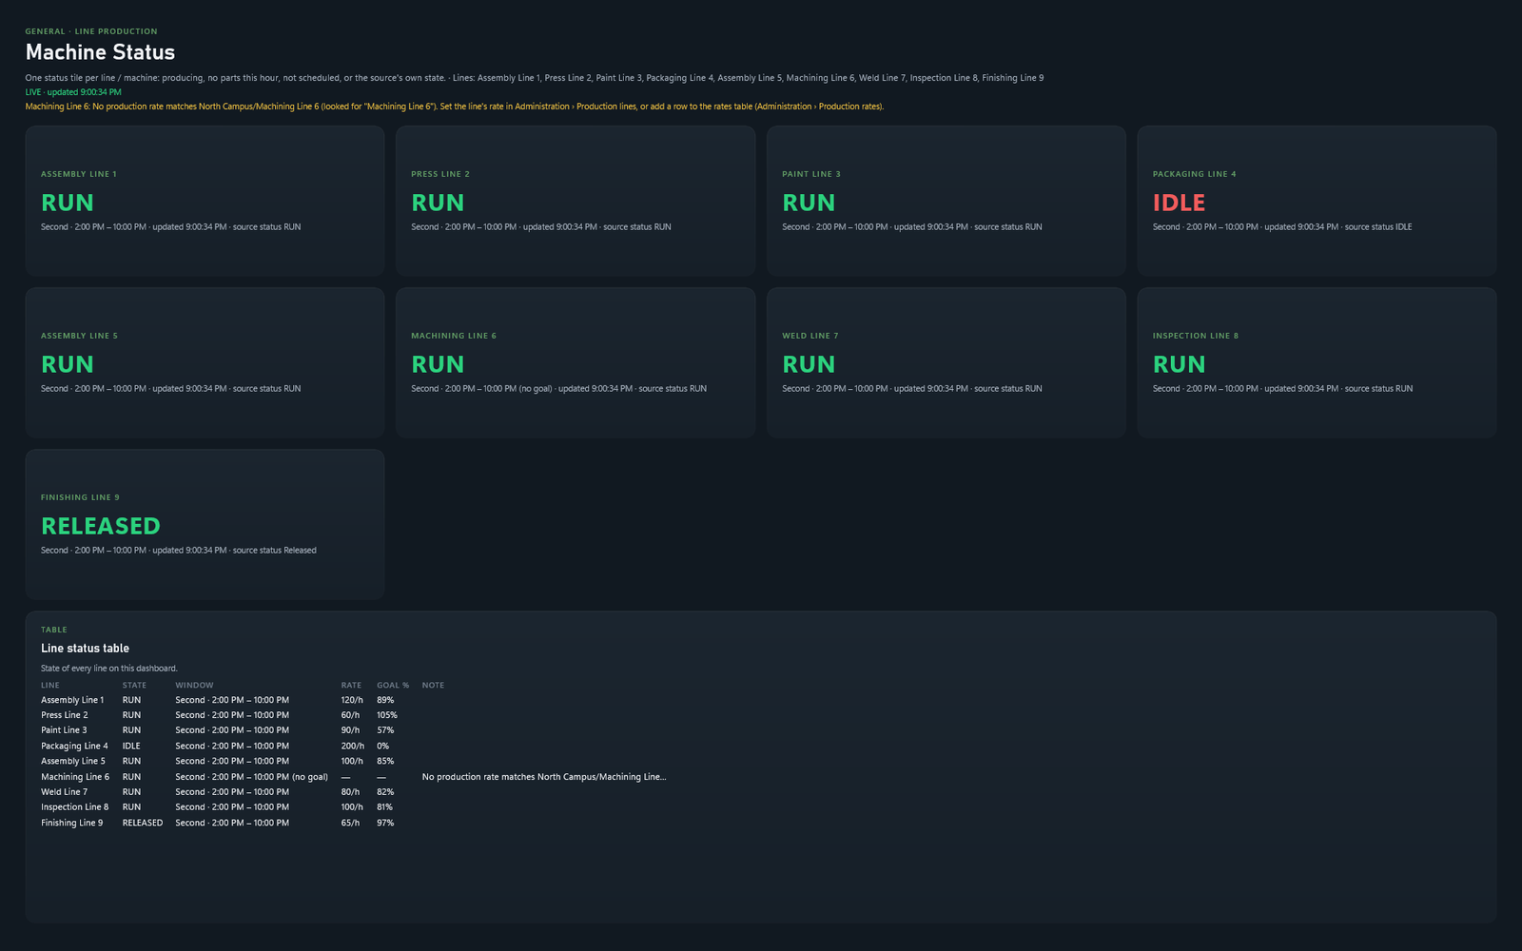This screenshot has height=951, width=1522.
Task: Select the Inspection Line 8 tile
Action: [x=1317, y=362]
